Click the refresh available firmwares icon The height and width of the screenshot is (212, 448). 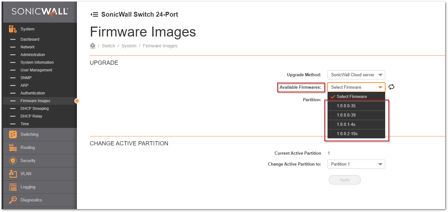coord(391,87)
